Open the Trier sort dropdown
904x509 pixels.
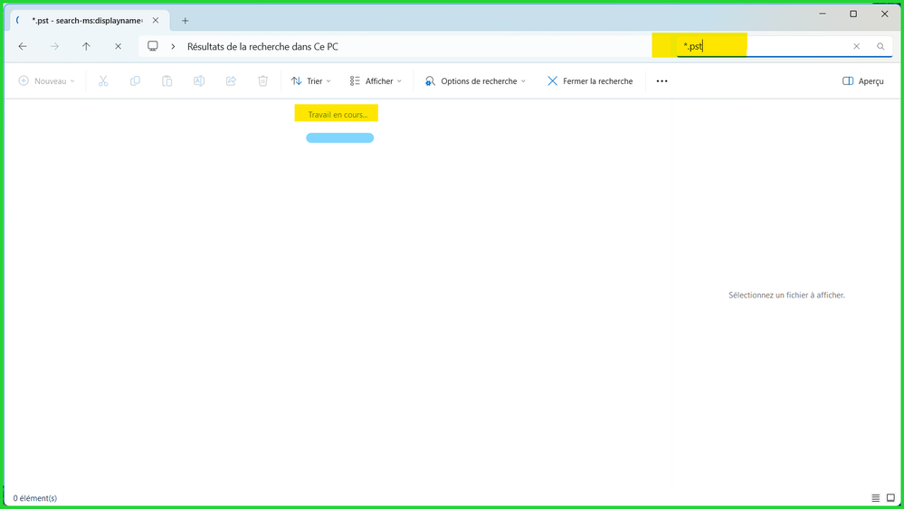pos(310,81)
